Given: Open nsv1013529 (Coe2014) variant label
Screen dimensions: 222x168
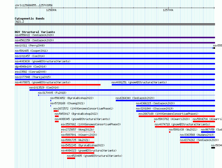Looking at the screenshot, I should [x=44, y=87].
